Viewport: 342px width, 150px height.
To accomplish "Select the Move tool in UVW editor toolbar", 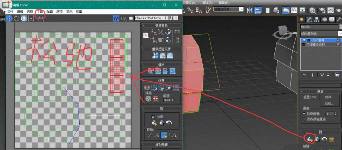I will pos(9,18).
